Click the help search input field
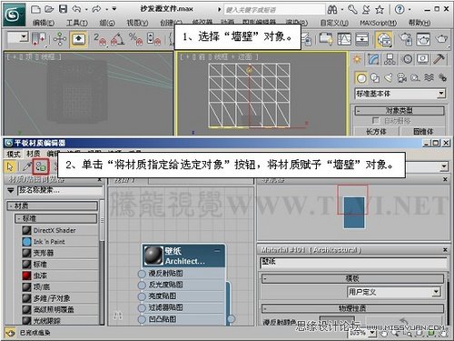The height and width of the screenshot is (341, 454). (274, 10)
